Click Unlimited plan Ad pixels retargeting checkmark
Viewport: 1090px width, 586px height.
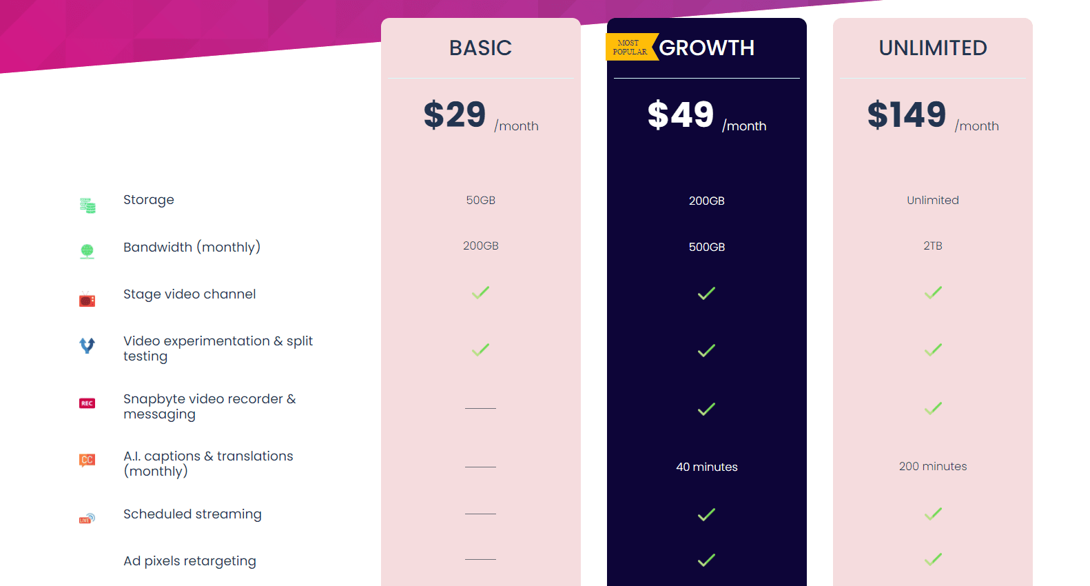click(933, 559)
